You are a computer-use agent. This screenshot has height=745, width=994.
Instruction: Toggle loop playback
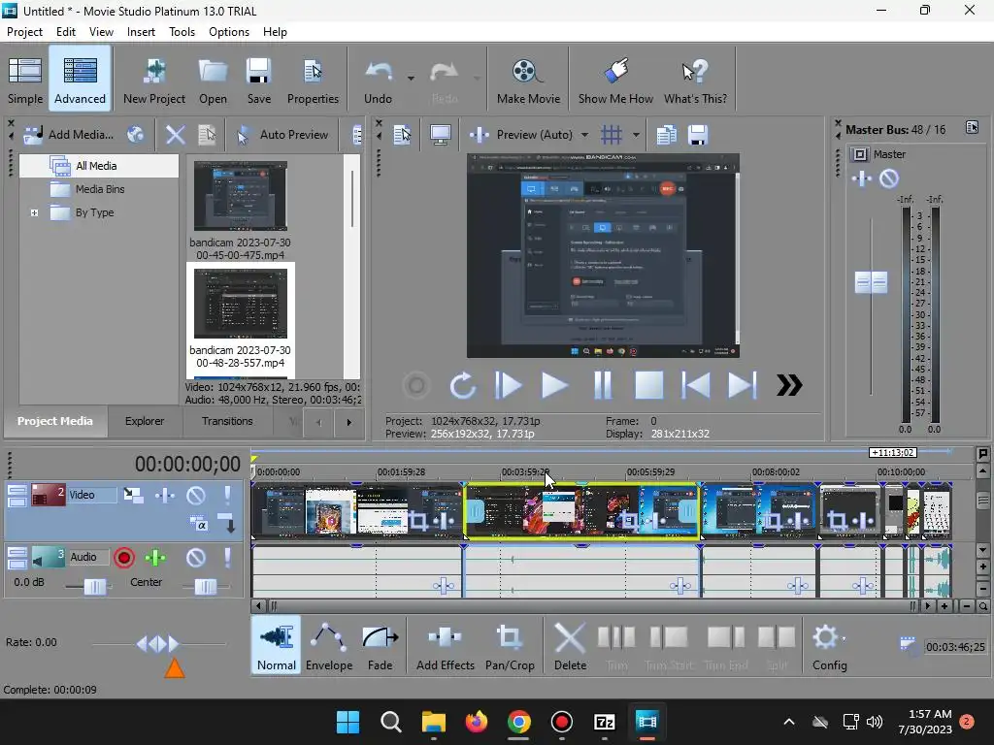pos(462,385)
